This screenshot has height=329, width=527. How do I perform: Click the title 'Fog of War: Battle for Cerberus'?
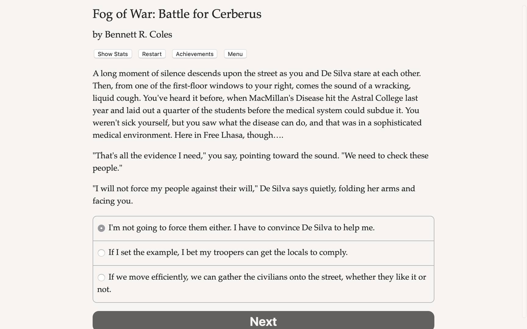177,14
